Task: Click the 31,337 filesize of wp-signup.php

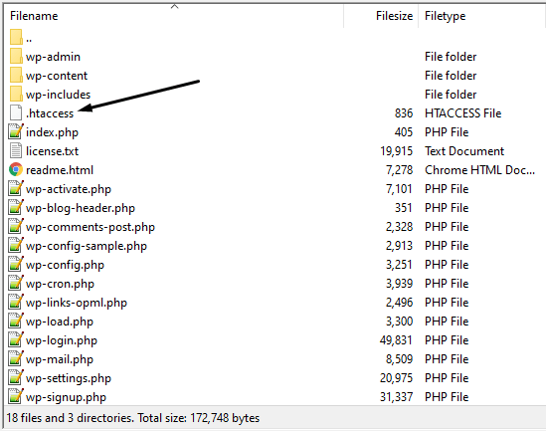Action: (x=396, y=397)
